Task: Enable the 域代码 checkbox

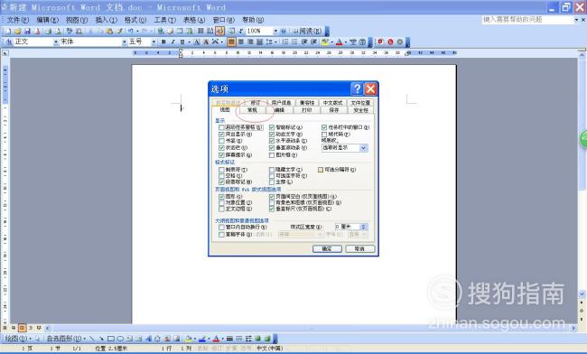Action: [x=324, y=135]
